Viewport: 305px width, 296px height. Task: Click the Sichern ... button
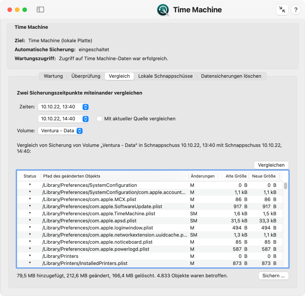point(273,276)
